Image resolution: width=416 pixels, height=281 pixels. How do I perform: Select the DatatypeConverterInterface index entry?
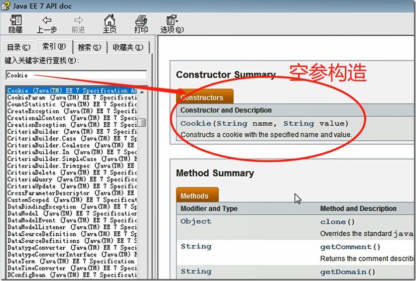tap(72, 255)
